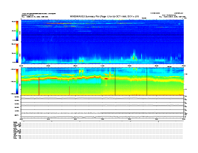This screenshot has width=198, height=153.
Task: Click the -125.00 label on TNR color scale
Action: [x=13, y=69]
